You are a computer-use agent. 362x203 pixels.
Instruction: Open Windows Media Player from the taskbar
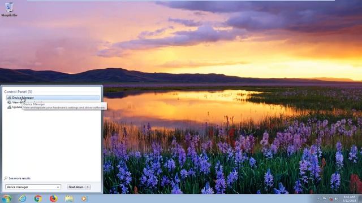point(84,198)
